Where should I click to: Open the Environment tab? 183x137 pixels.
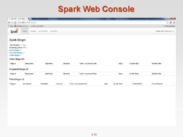click(x=43, y=31)
